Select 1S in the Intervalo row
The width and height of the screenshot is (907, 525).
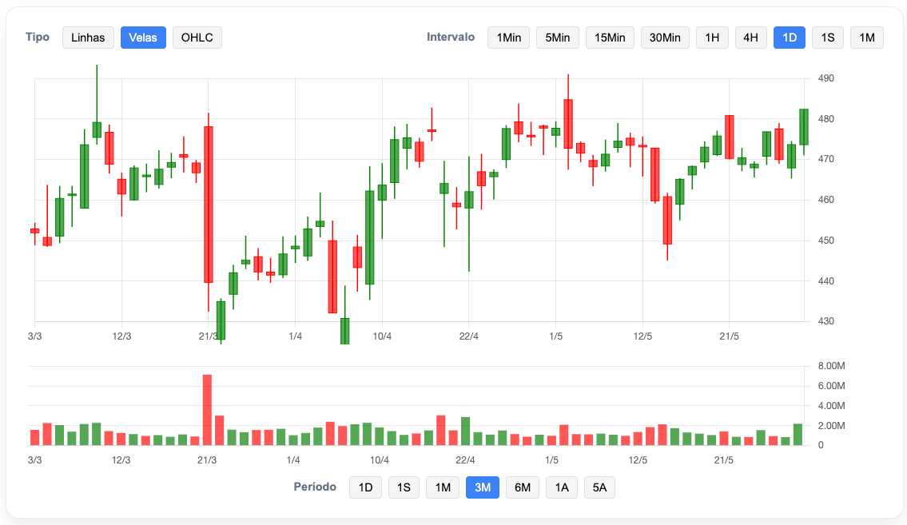coord(827,38)
